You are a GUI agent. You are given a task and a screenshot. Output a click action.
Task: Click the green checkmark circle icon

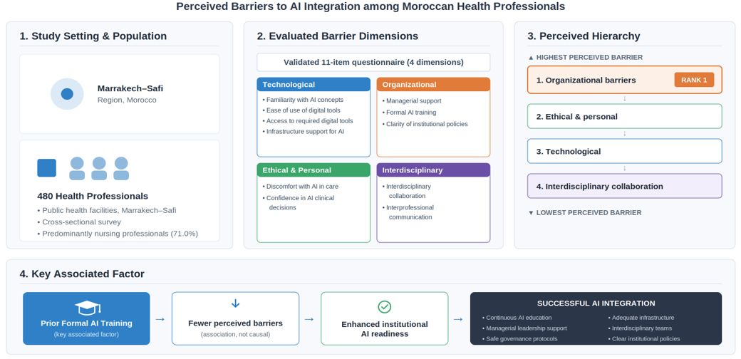(384, 306)
